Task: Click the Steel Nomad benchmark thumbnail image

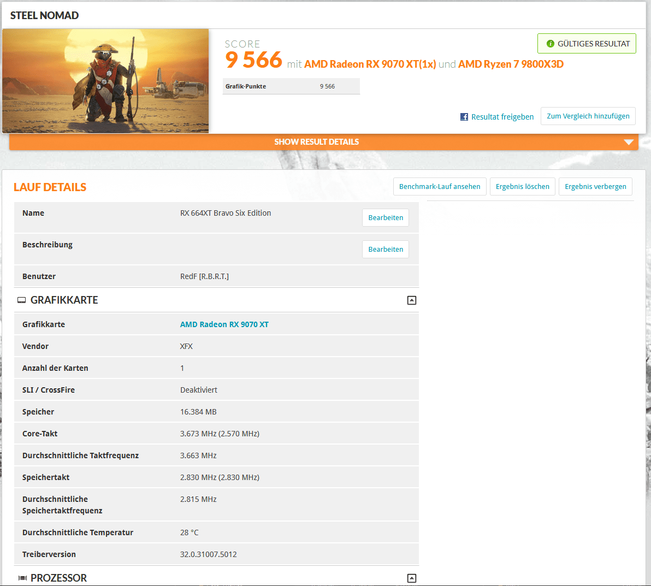Action: [105, 81]
